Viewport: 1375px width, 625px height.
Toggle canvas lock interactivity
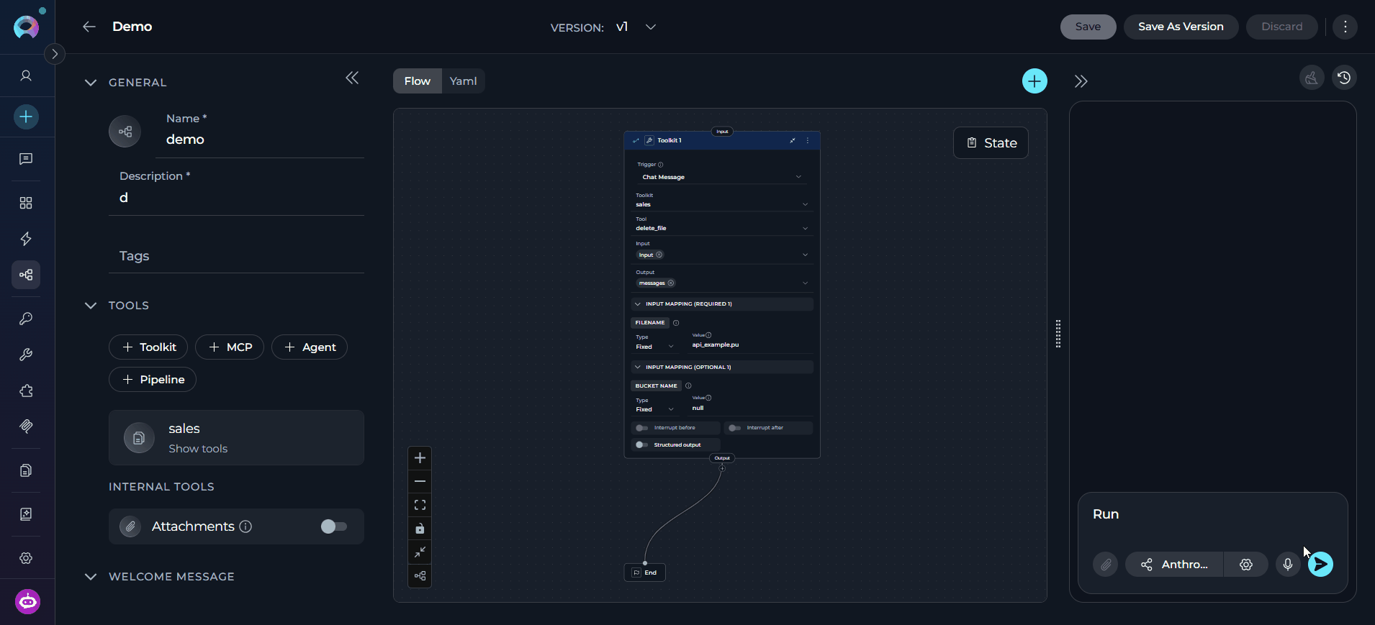(x=420, y=529)
